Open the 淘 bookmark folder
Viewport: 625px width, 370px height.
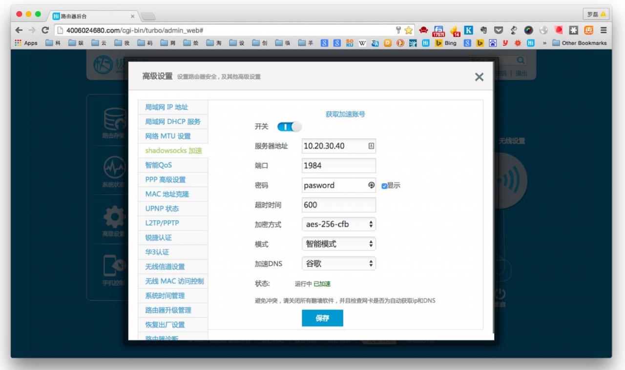pyautogui.click(x=213, y=43)
